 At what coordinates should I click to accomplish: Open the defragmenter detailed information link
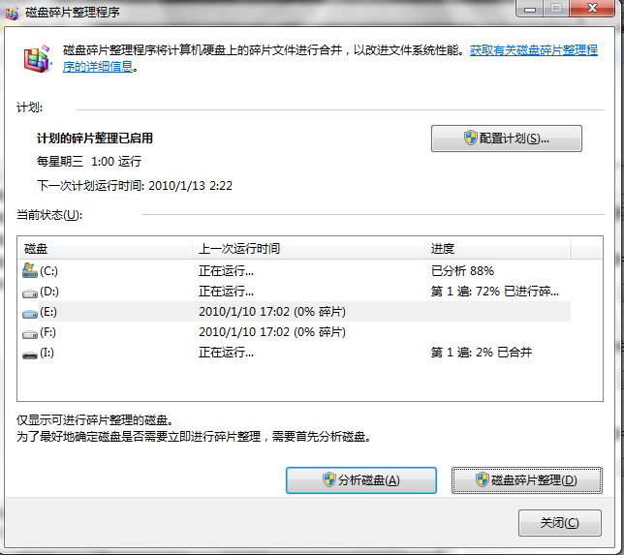(534, 50)
